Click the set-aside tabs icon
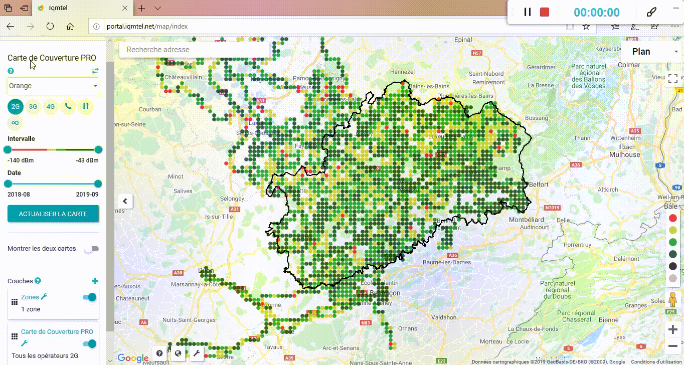684x365 pixels. [x=24, y=9]
